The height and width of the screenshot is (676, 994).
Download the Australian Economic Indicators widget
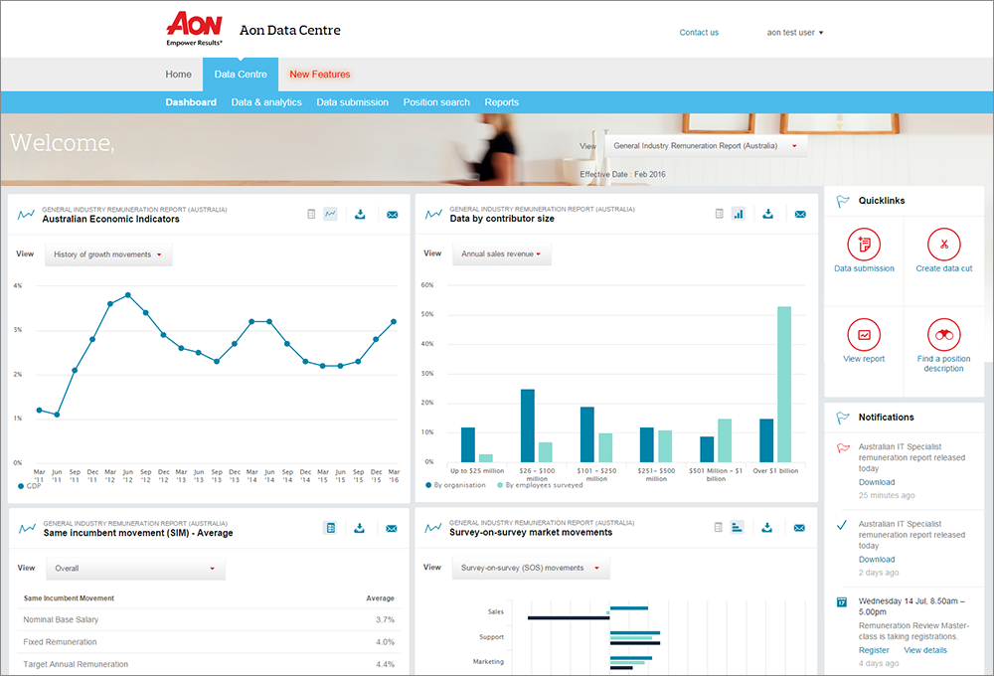click(x=360, y=214)
